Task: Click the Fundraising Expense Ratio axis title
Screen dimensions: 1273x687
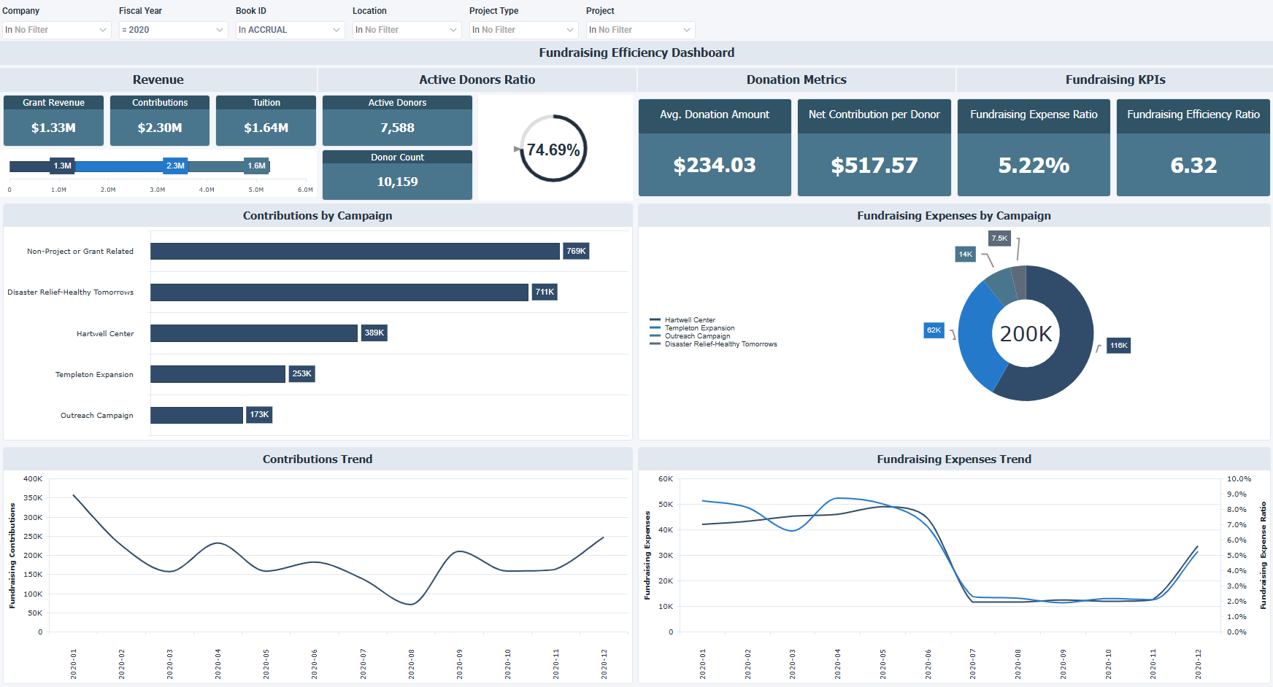Action: (x=1264, y=555)
